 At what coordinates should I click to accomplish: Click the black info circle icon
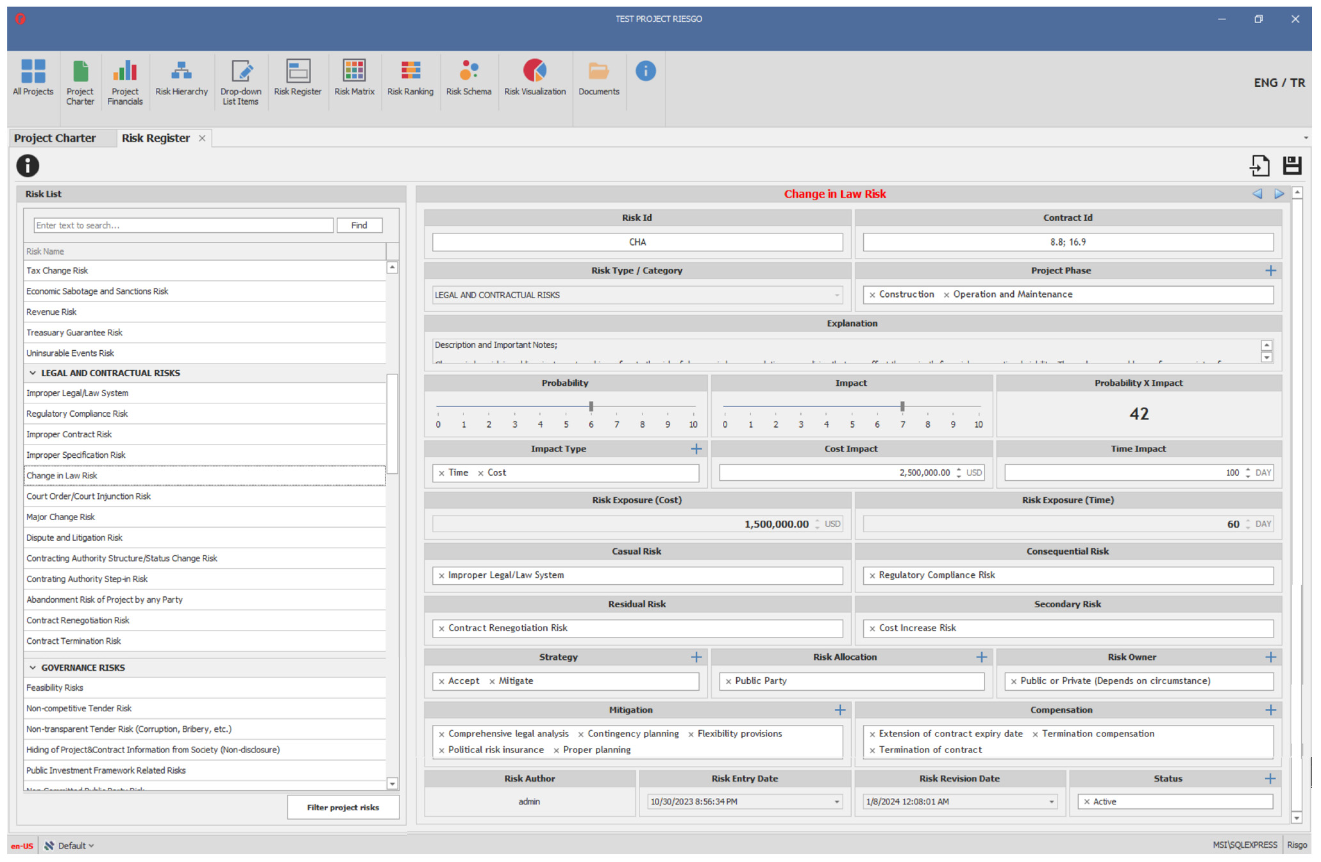click(x=28, y=166)
